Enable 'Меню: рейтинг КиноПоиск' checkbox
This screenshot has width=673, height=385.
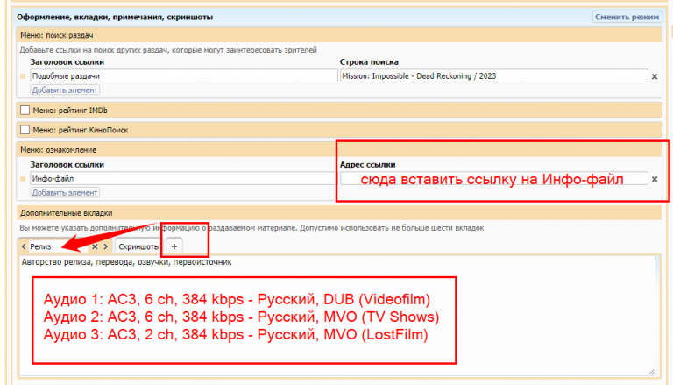25,130
